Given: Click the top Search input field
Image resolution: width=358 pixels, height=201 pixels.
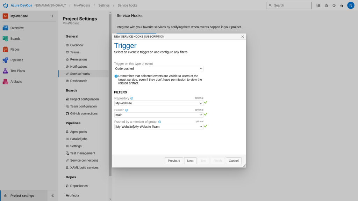Looking at the screenshot, I should coord(289,5).
